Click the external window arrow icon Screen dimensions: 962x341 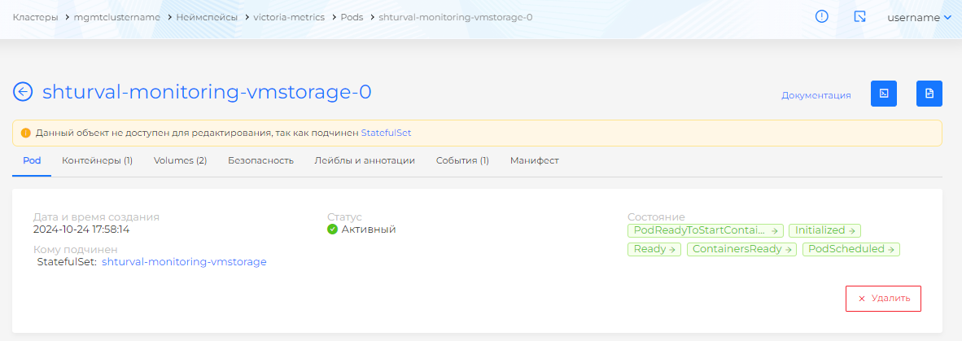pyautogui.click(x=860, y=17)
